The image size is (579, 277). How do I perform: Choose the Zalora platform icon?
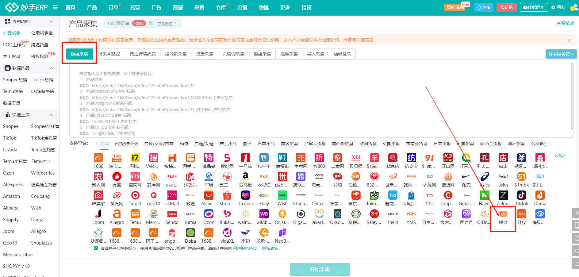pos(503,195)
